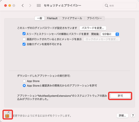
Task: Click パスワードを変更... button
Action: [x=93, y=28]
